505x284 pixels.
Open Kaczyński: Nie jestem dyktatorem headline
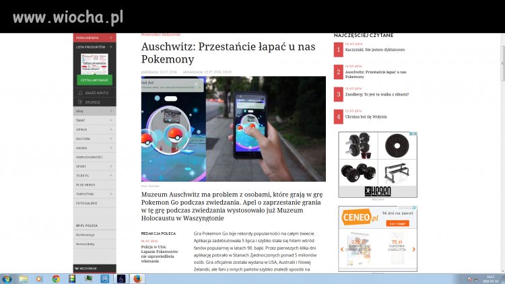(375, 50)
